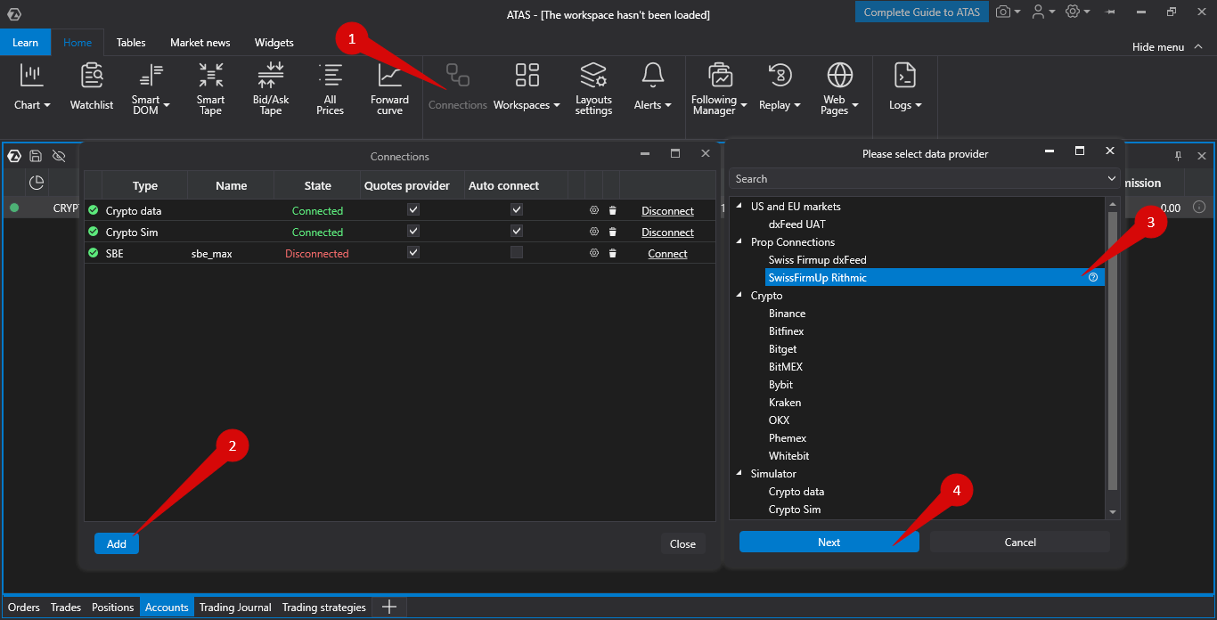Collapse the Simulator group
Image resolution: width=1217 pixels, height=620 pixels.
(739, 473)
